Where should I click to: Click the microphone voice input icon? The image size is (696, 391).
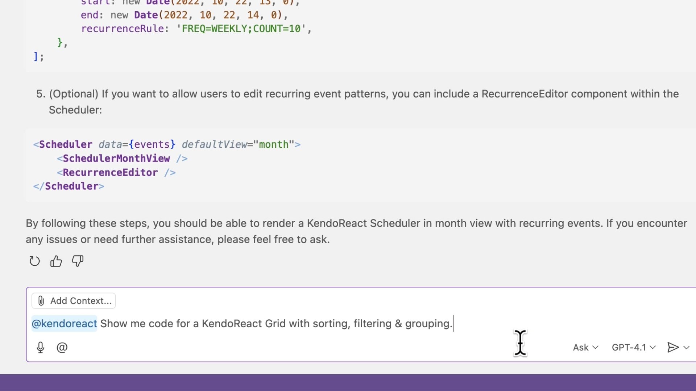(41, 347)
